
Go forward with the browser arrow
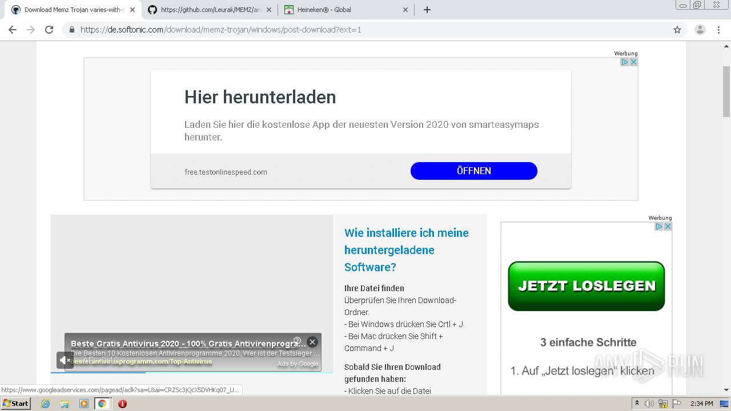click(x=31, y=30)
